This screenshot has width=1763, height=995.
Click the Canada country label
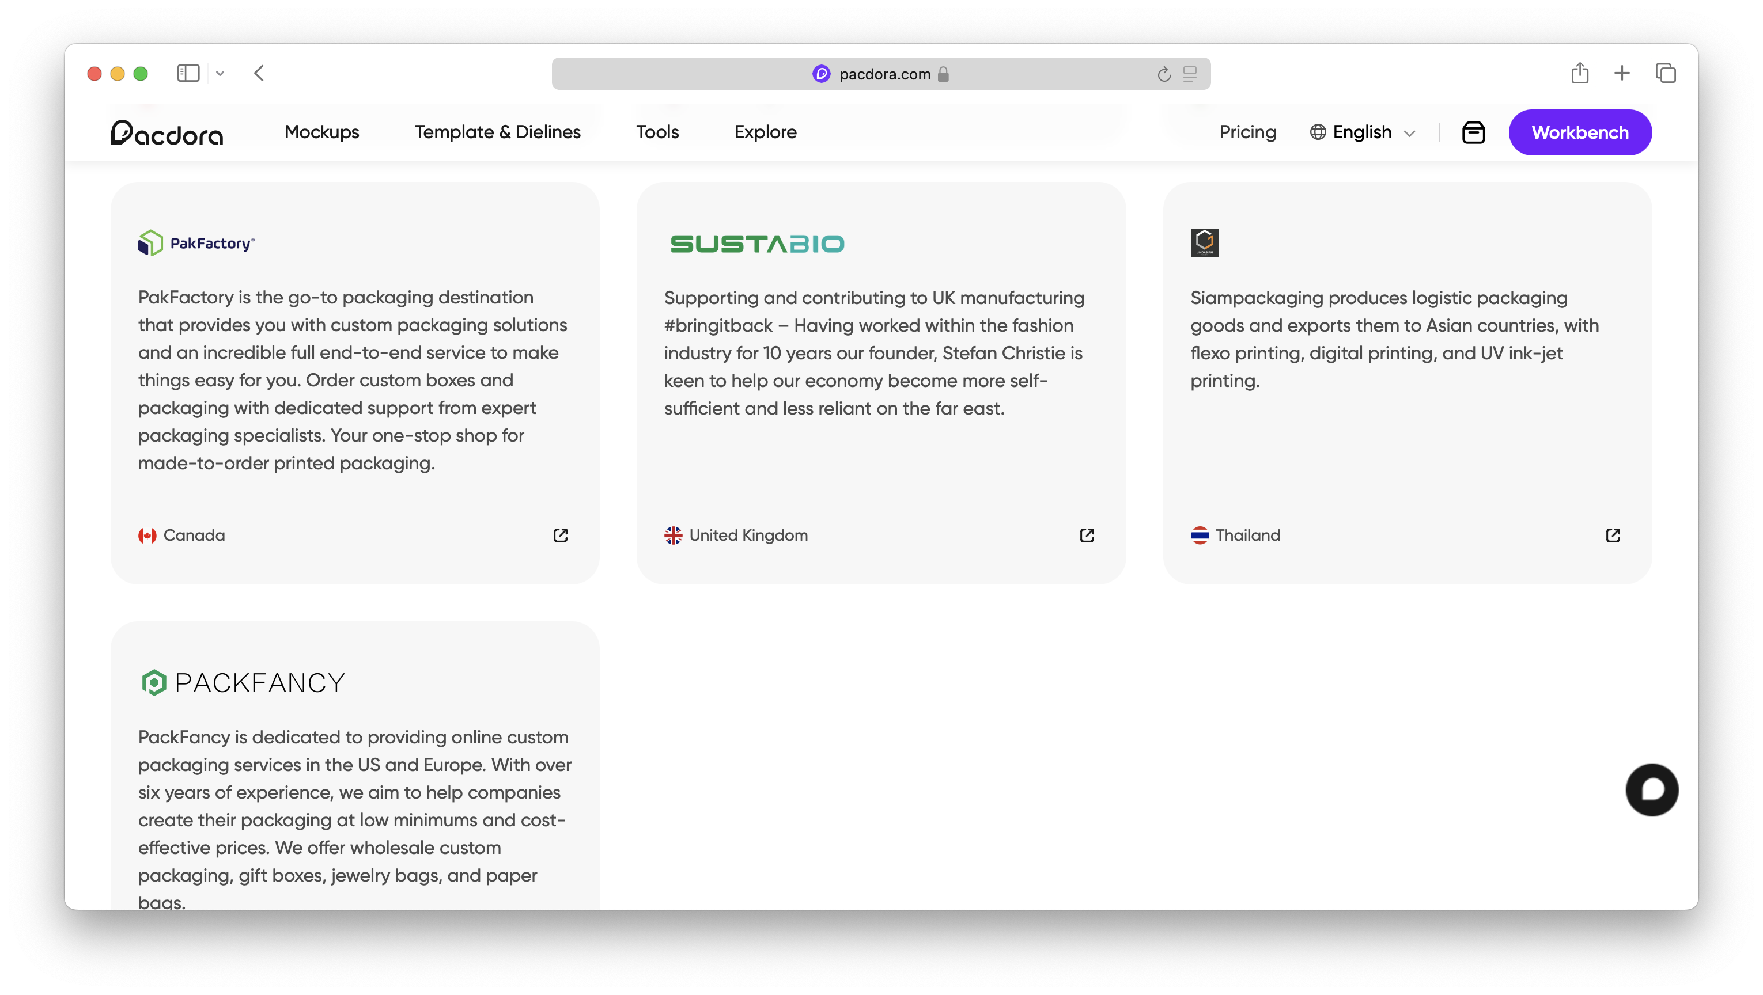(194, 536)
